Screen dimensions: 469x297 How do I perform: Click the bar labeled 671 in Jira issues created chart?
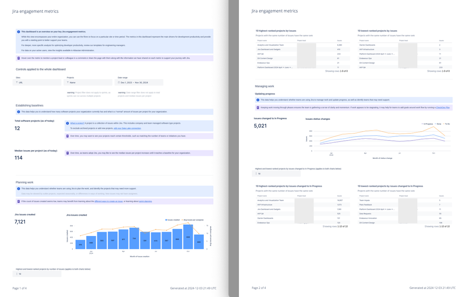tap(123, 239)
